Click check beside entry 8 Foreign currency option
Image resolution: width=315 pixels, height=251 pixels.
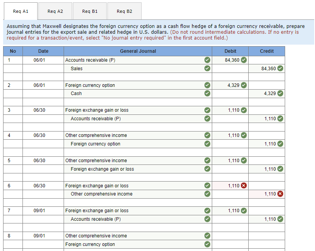[207, 244]
